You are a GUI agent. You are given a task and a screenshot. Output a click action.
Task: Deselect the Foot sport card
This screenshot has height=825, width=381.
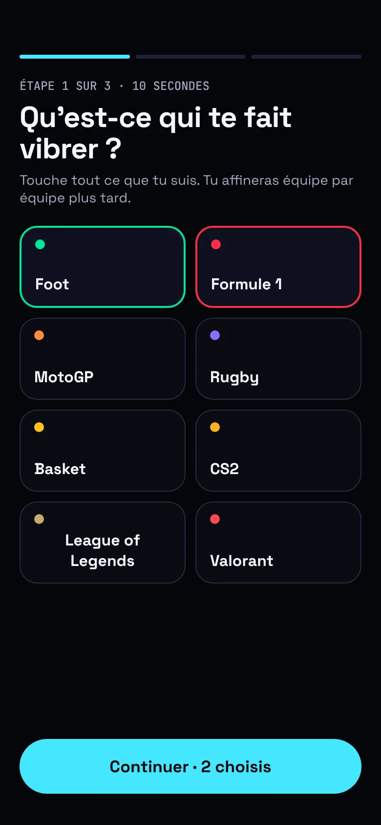point(103,267)
